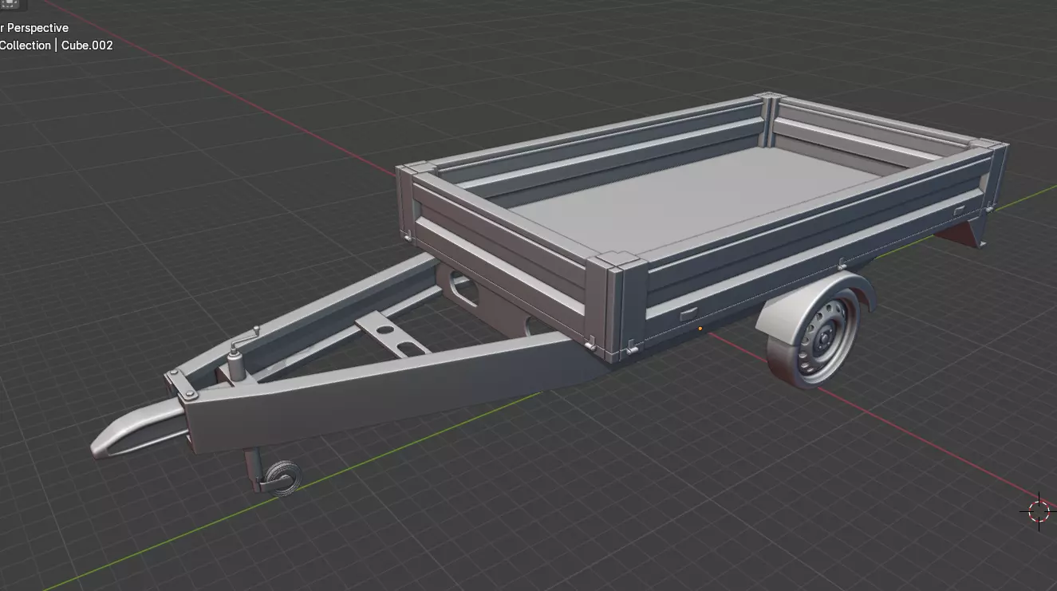1057x591 pixels.
Task: Click the "Perspective" view label text
Action: [37, 28]
